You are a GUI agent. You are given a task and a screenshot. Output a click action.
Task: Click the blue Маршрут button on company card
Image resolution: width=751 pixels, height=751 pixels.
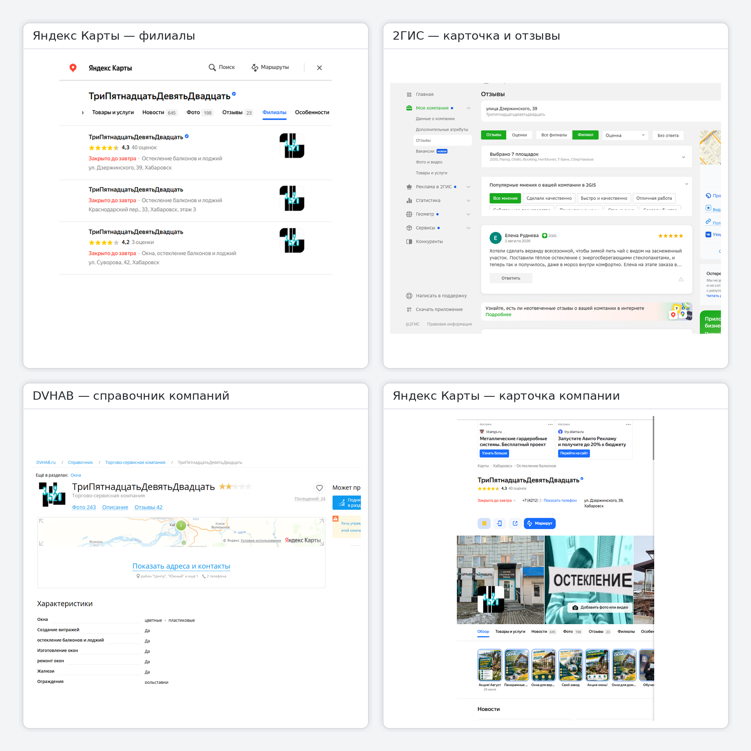[x=539, y=523]
